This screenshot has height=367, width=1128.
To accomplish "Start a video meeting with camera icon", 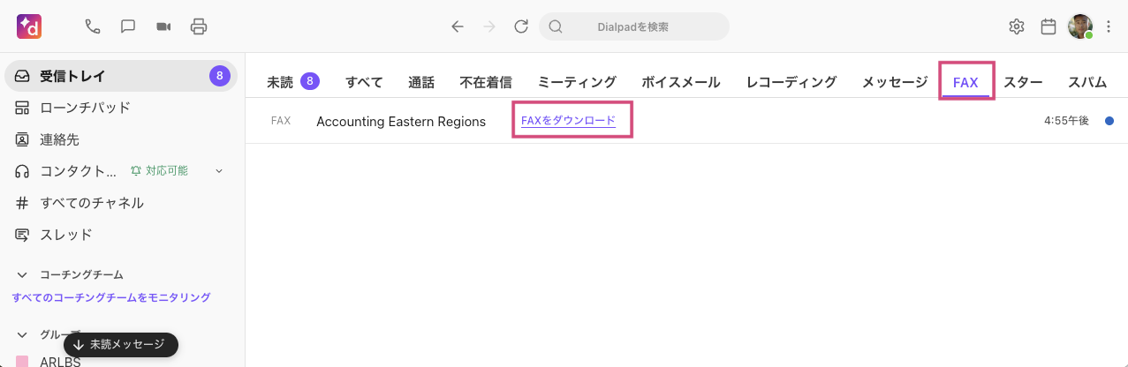I will click(x=163, y=26).
